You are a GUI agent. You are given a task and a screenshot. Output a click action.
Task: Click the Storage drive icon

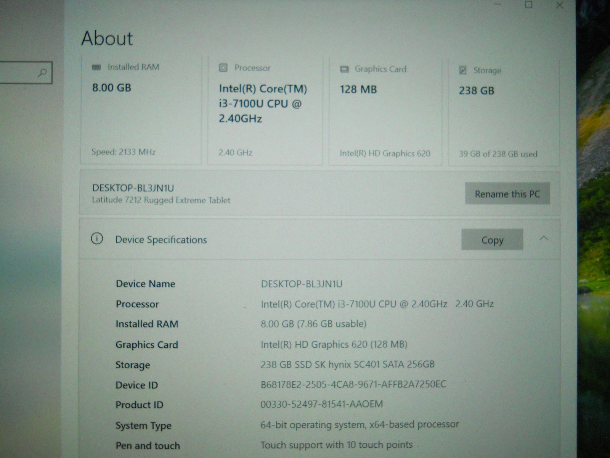pyautogui.click(x=463, y=70)
